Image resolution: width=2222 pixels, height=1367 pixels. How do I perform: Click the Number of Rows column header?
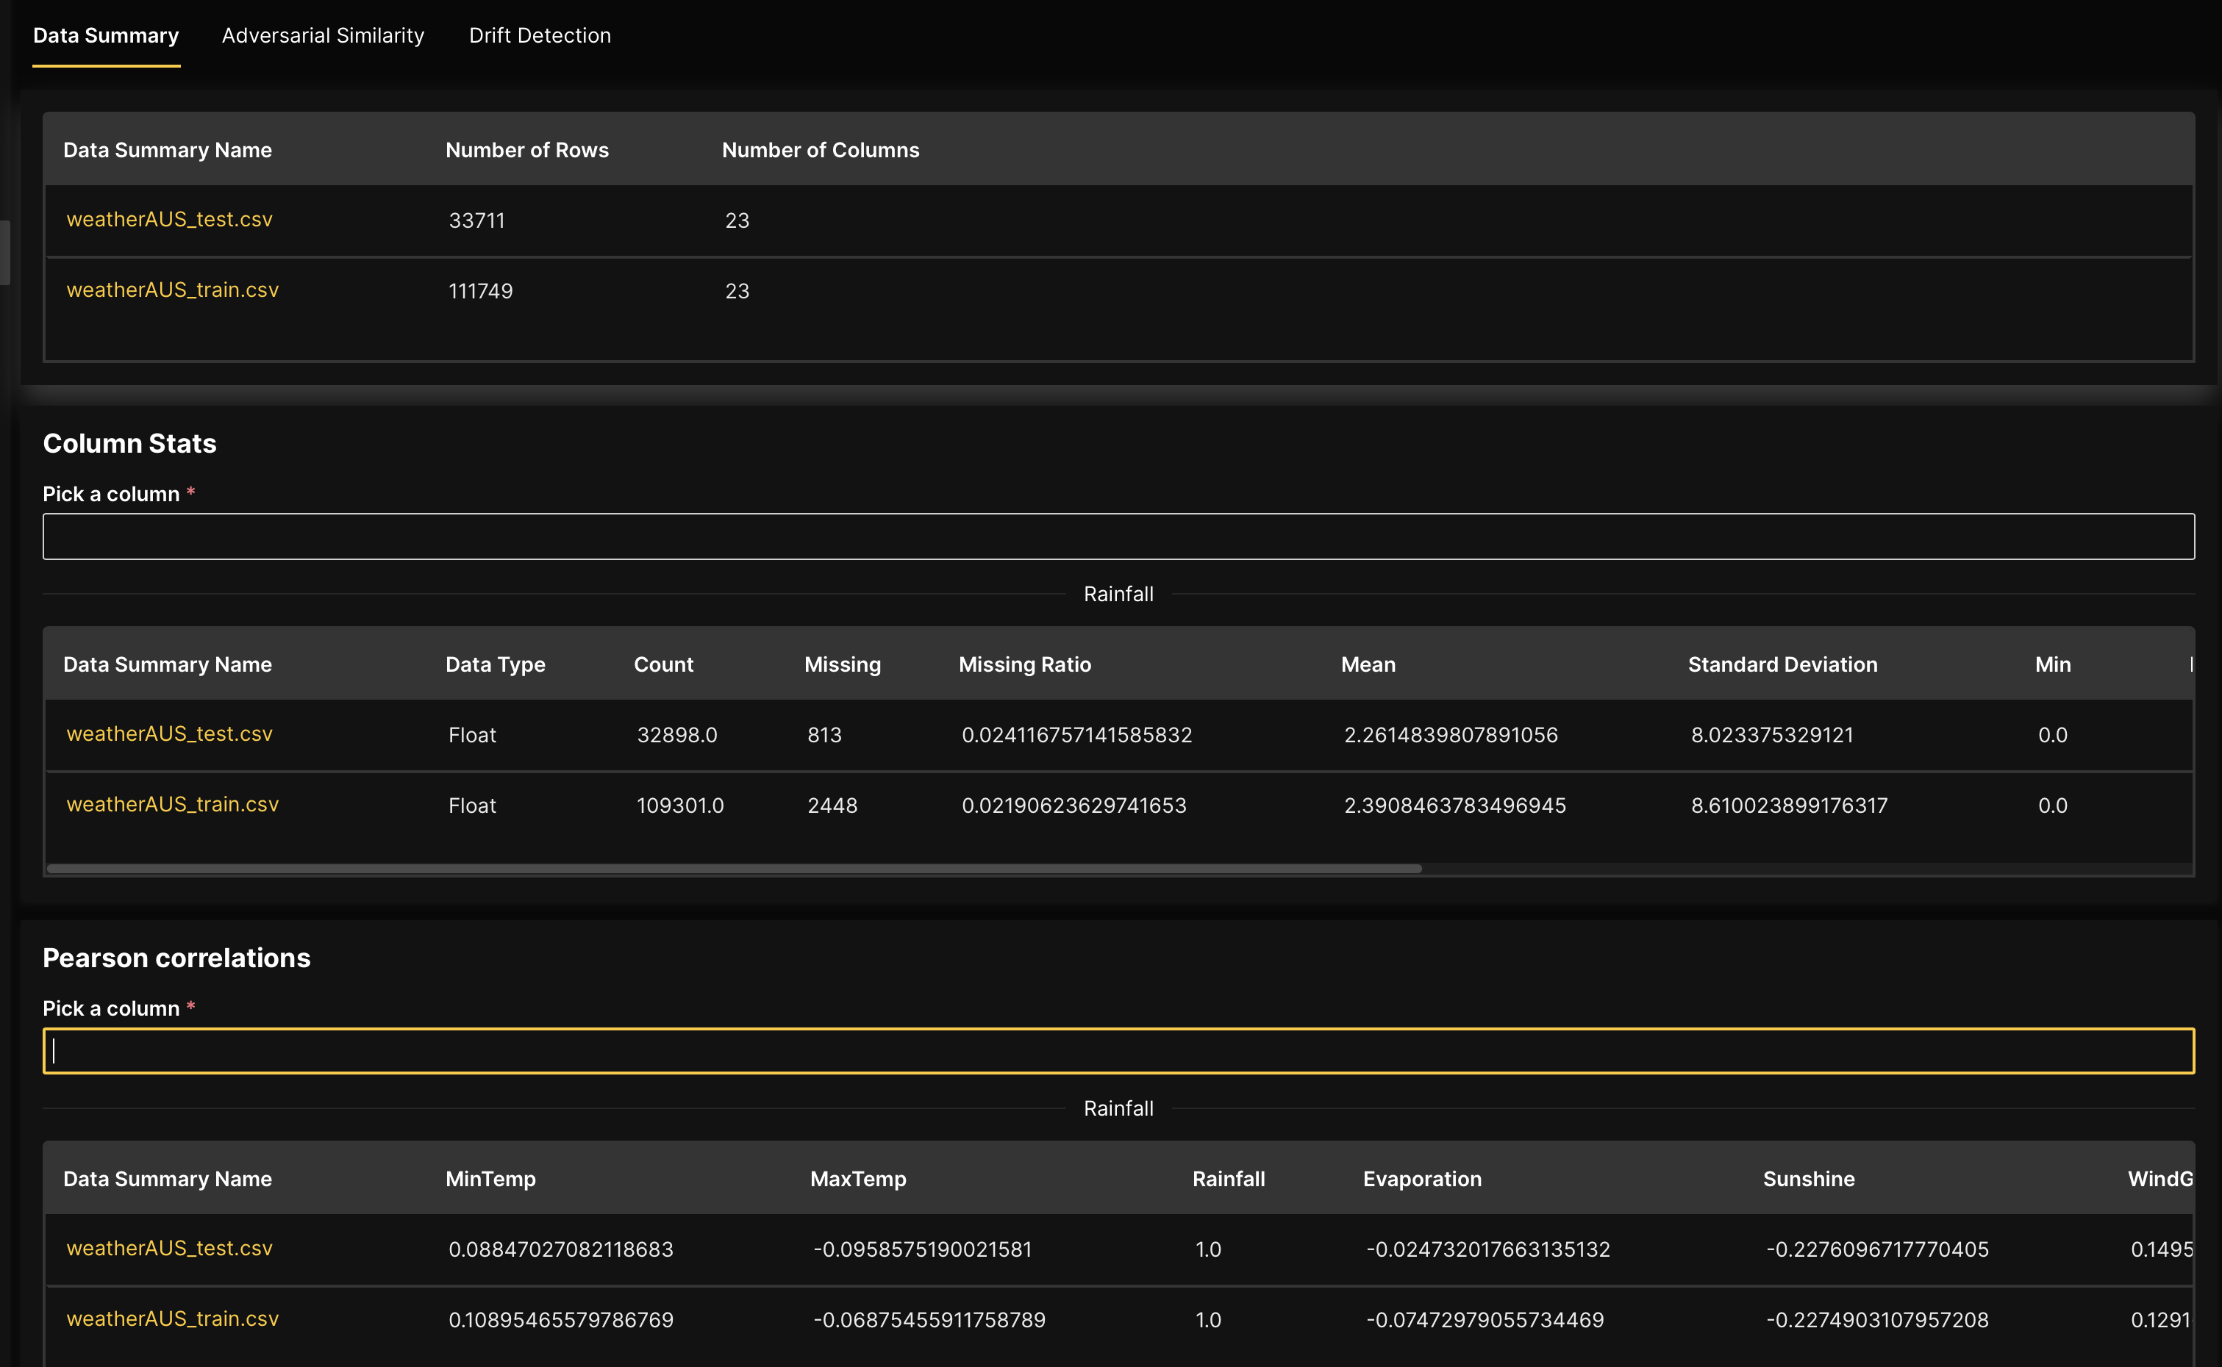(x=527, y=150)
